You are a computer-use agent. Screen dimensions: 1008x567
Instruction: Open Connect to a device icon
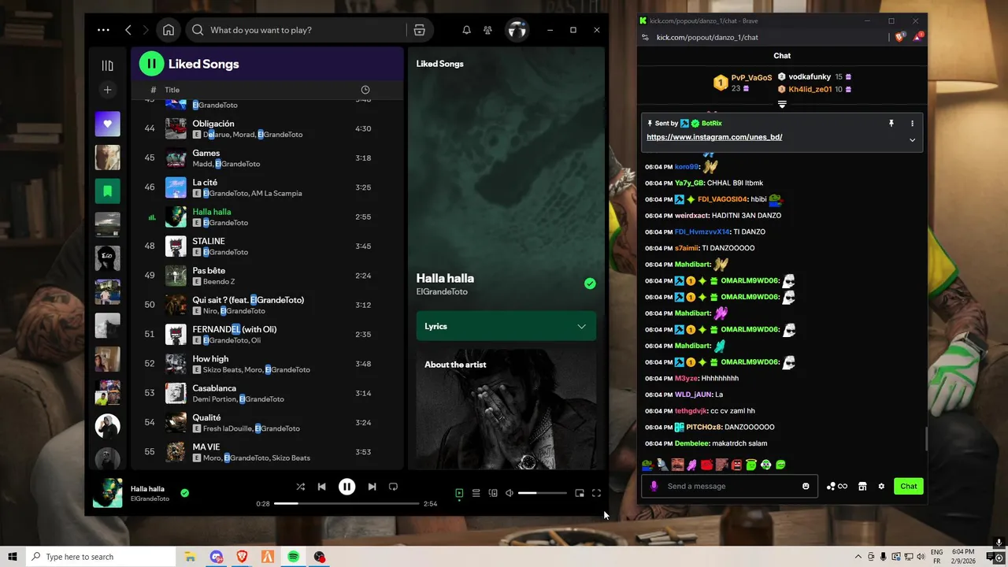(x=493, y=493)
